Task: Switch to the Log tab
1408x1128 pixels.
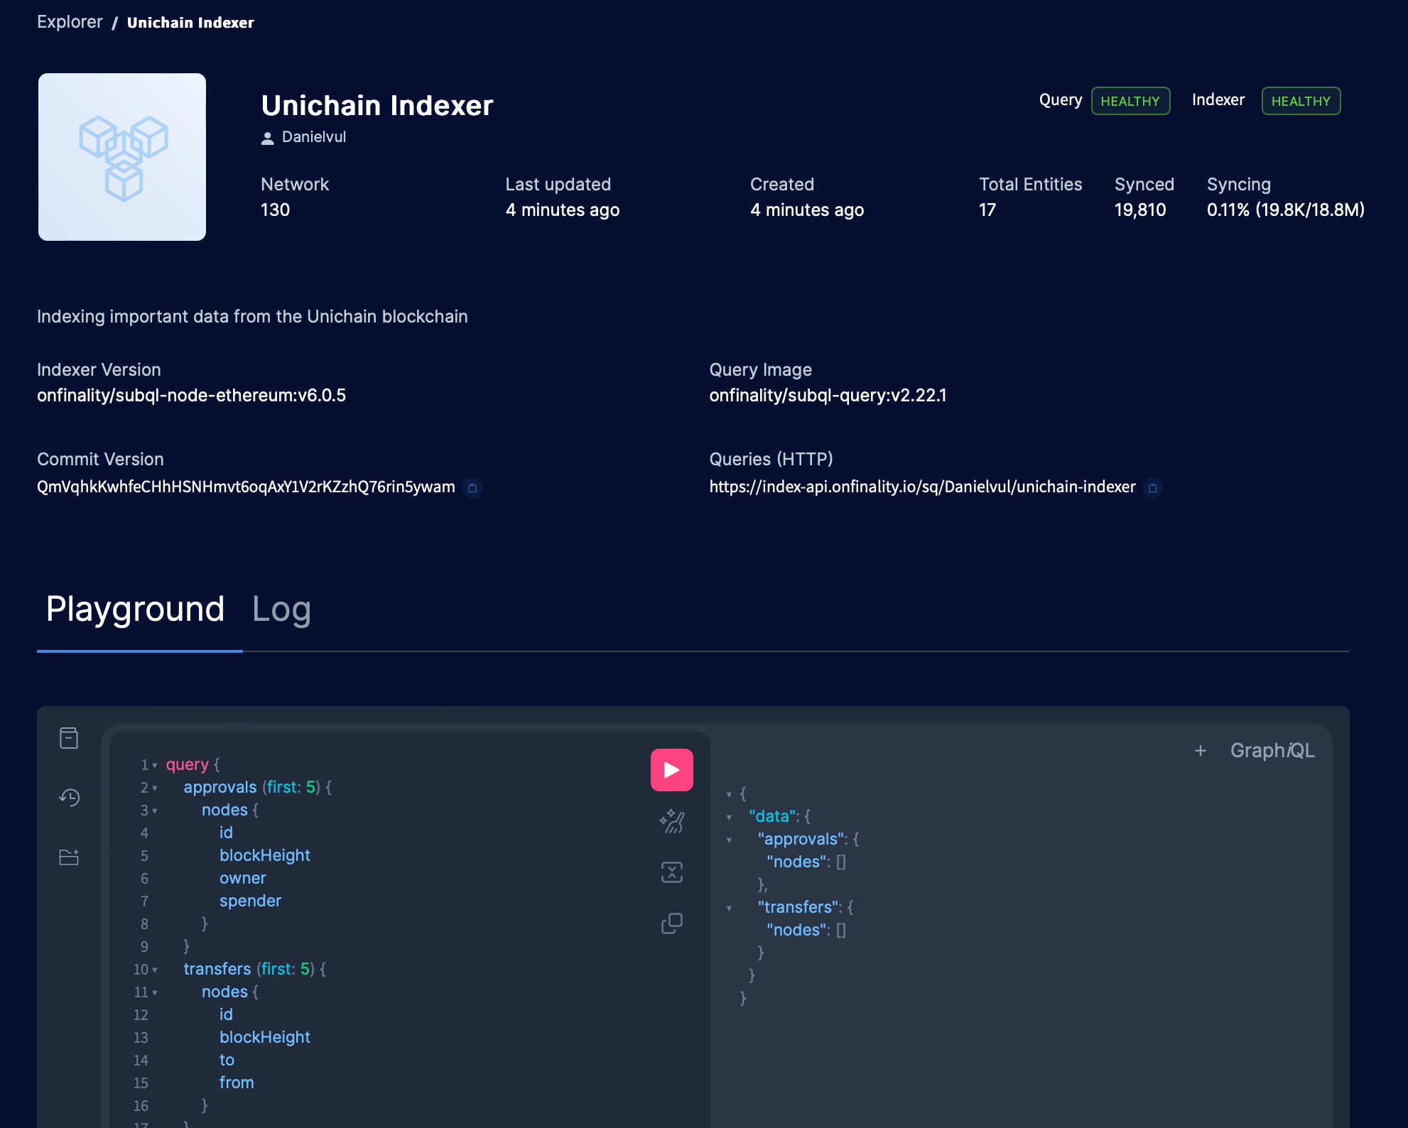Action: [x=281, y=609]
